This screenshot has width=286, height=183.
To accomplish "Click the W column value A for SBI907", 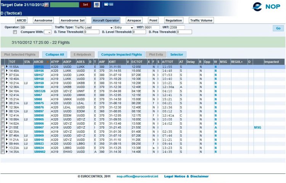I will tap(215, 128).
